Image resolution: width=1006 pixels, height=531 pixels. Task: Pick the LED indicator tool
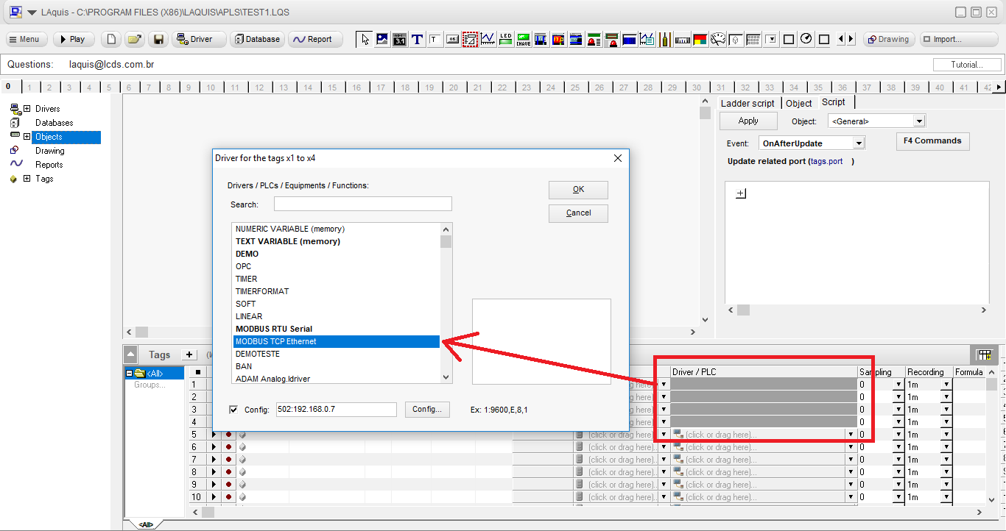[x=506, y=39]
